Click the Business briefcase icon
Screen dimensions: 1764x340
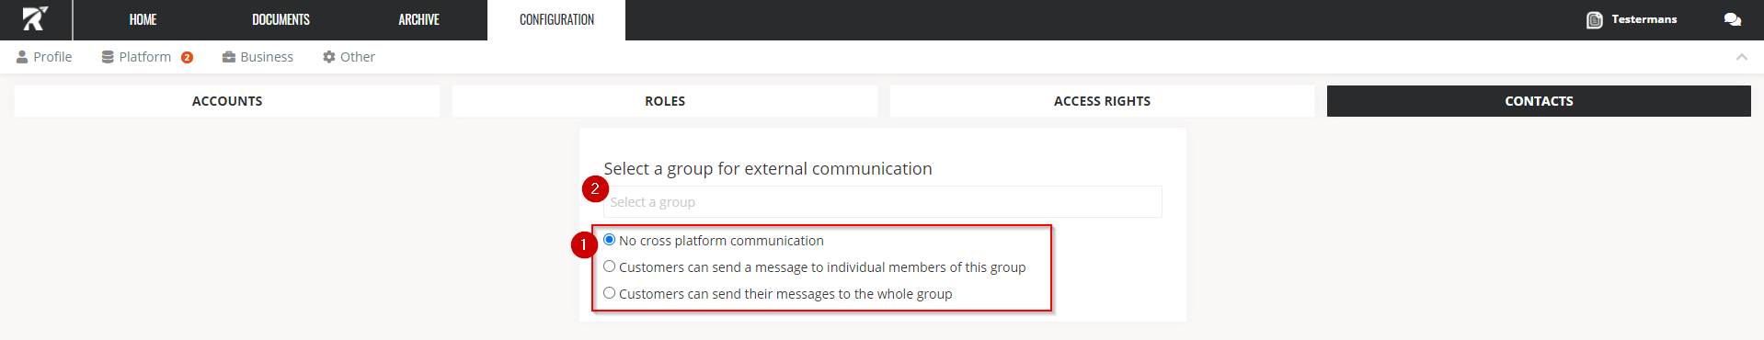click(229, 57)
